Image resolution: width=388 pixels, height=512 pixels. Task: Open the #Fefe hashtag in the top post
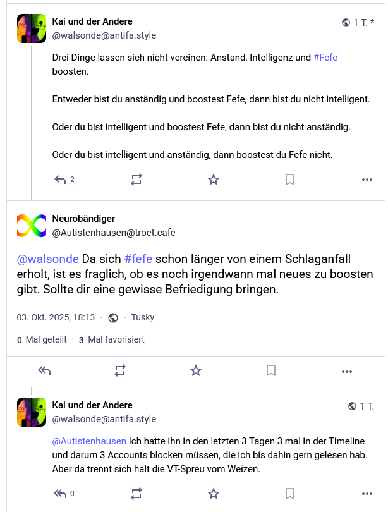[x=325, y=58]
